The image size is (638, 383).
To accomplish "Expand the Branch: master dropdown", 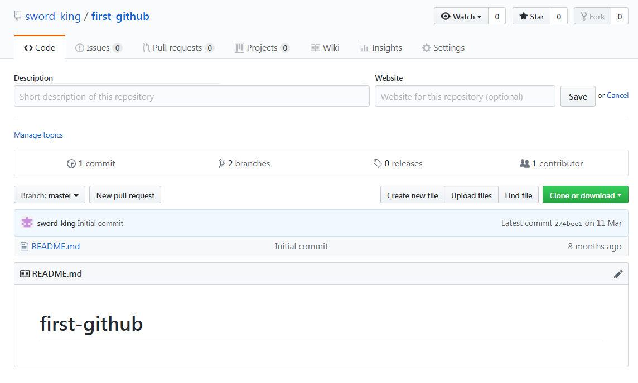I will (50, 195).
